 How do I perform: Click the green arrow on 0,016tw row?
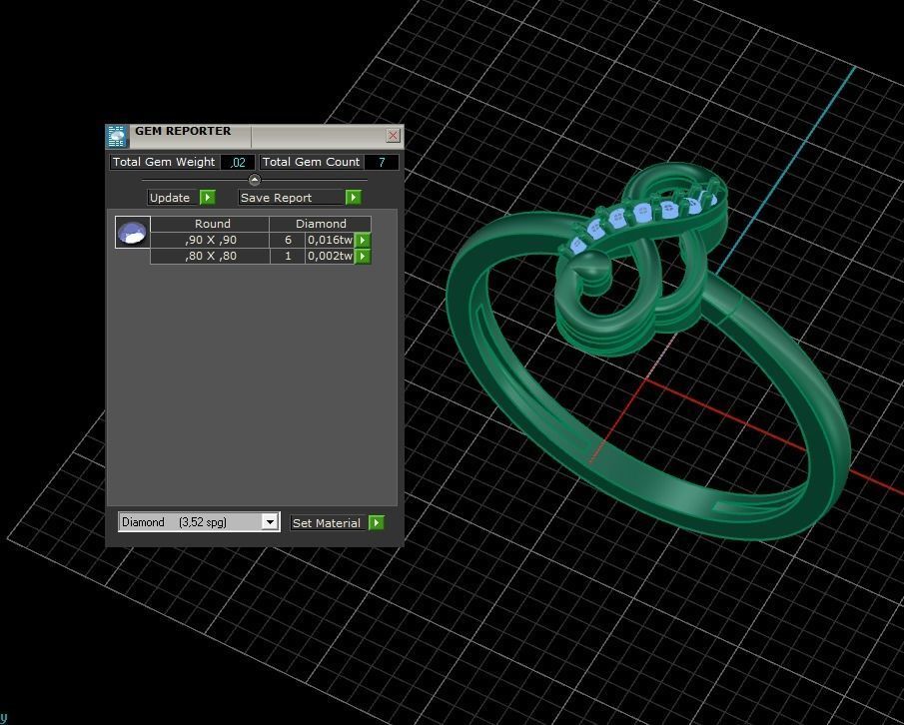coord(362,241)
